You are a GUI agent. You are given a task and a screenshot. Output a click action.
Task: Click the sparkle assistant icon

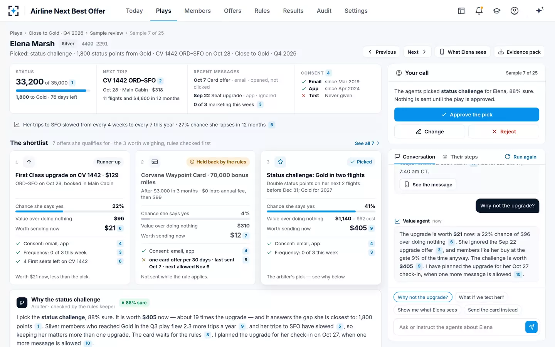click(540, 10)
